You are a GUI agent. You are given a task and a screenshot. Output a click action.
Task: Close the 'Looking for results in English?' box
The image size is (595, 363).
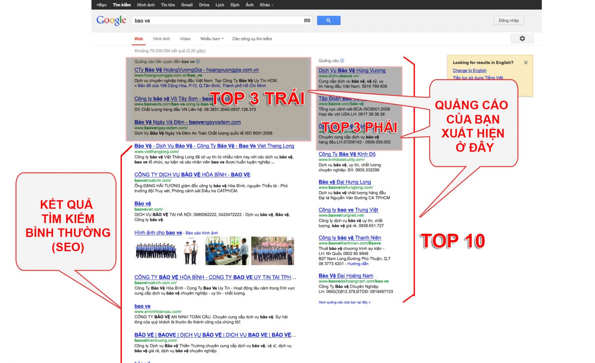(x=526, y=63)
